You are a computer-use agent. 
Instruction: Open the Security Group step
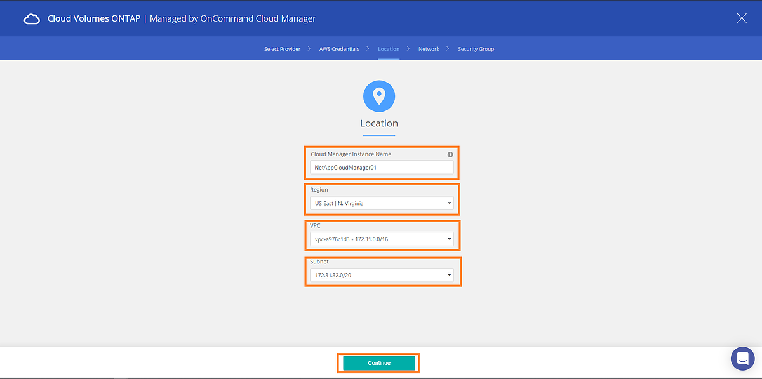pos(476,49)
